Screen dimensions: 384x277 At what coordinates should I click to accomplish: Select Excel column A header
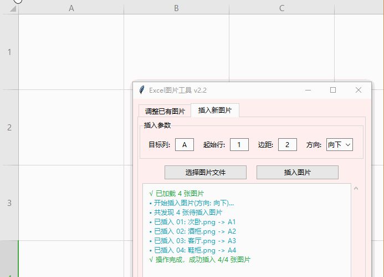coord(71,8)
